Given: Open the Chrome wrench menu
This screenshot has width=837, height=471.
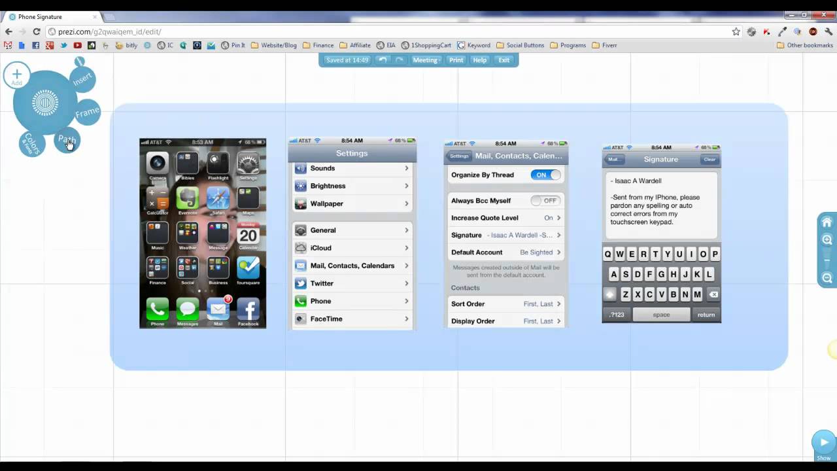Looking at the screenshot, I should coord(828,31).
